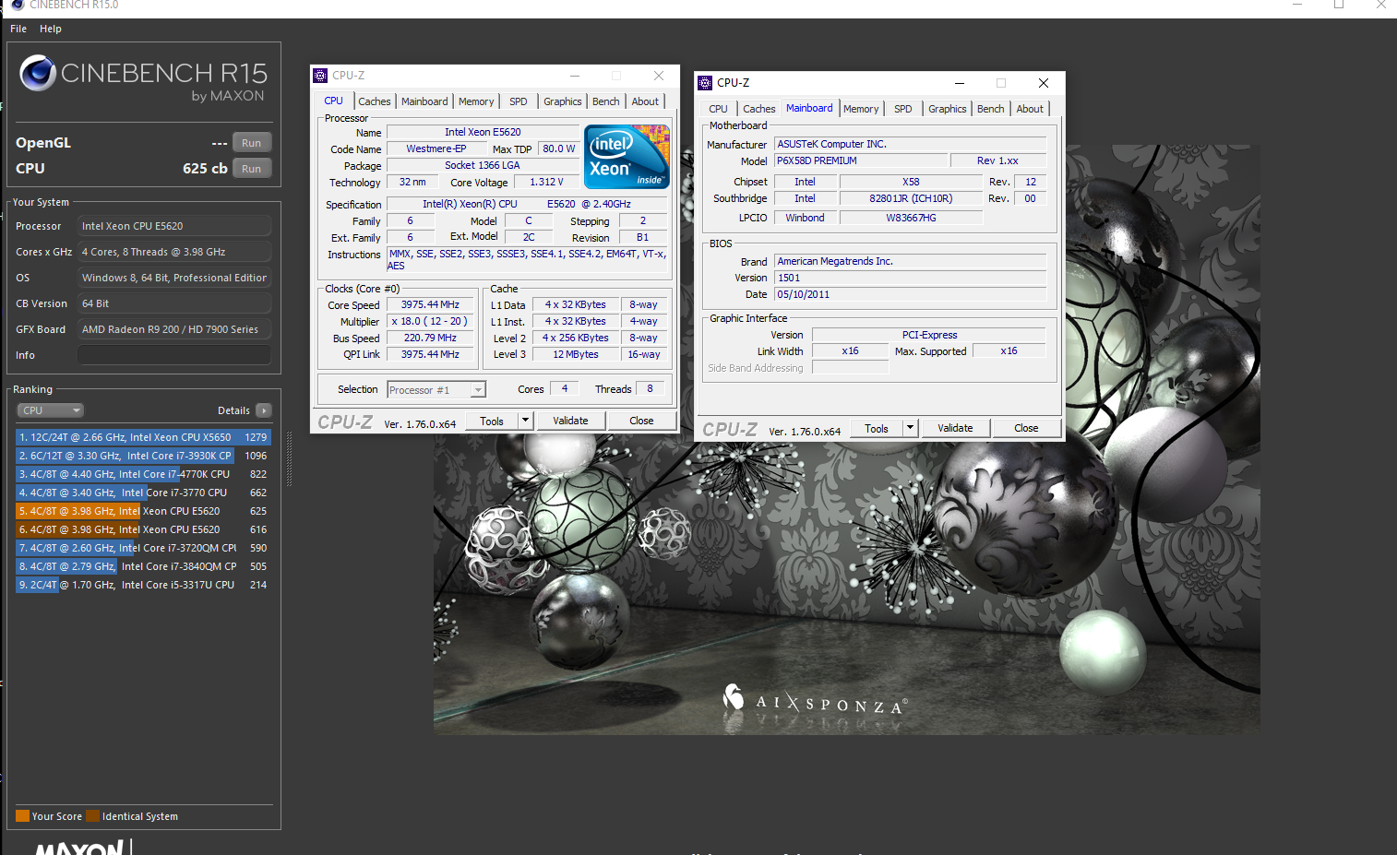Click the Intel Xeon inside logo

pyautogui.click(x=627, y=158)
